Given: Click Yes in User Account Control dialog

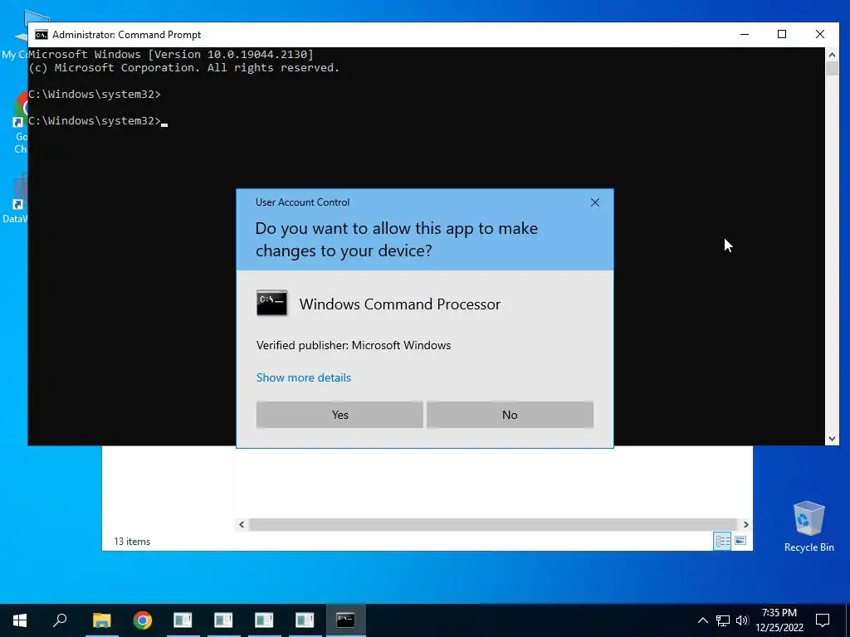Looking at the screenshot, I should pyautogui.click(x=340, y=415).
